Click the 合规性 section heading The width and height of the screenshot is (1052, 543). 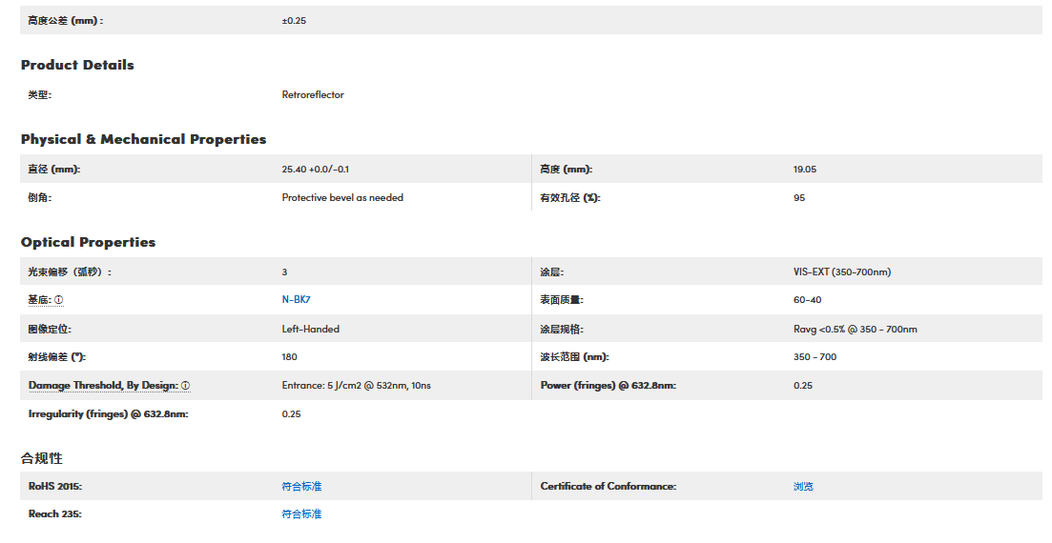(x=42, y=459)
